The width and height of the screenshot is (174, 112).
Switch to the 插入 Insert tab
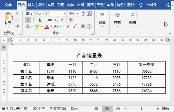31,5
